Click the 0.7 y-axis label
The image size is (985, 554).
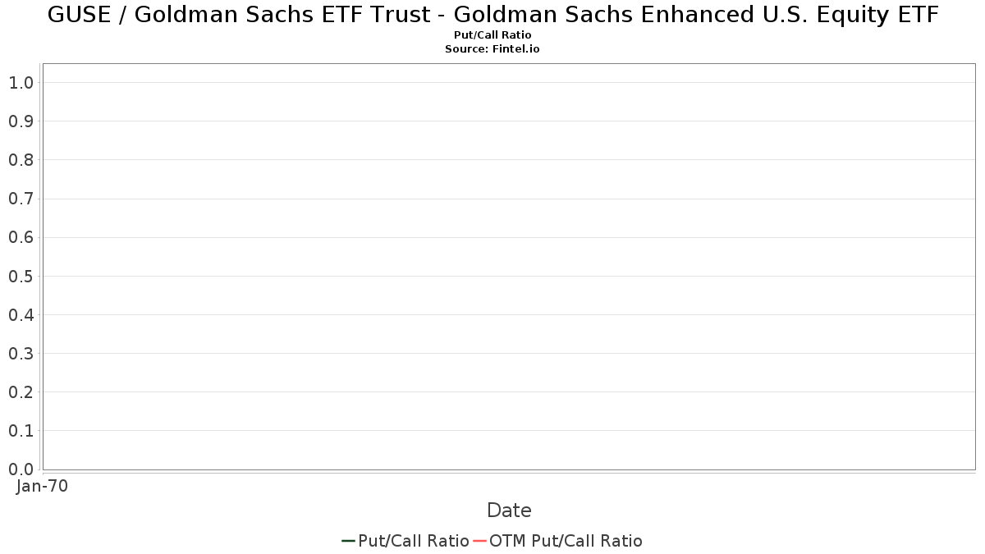pyautogui.click(x=21, y=199)
